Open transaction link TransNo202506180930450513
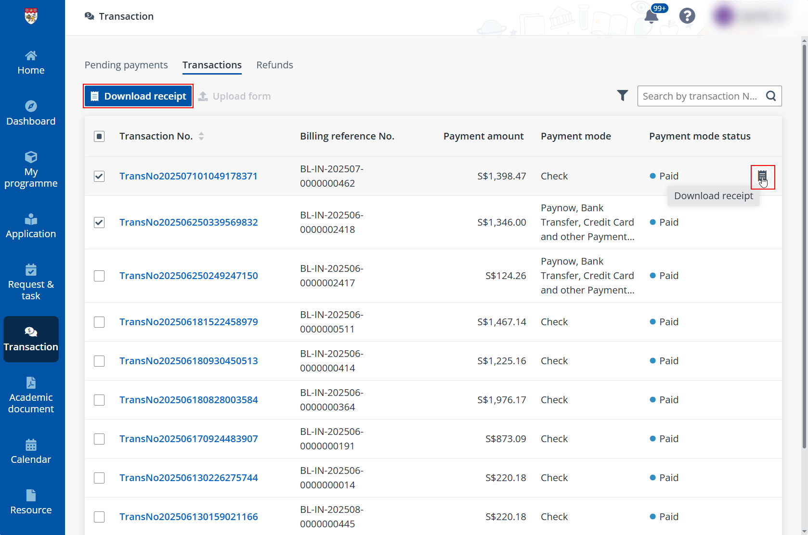This screenshot has width=808, height=535. (189, 361)
